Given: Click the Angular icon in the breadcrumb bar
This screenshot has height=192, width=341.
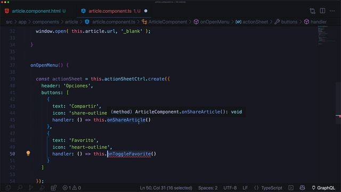Looking at the screenshot, I should point(87,22).
